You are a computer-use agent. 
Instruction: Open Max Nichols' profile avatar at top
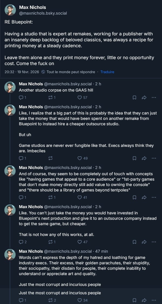[10, 10]
